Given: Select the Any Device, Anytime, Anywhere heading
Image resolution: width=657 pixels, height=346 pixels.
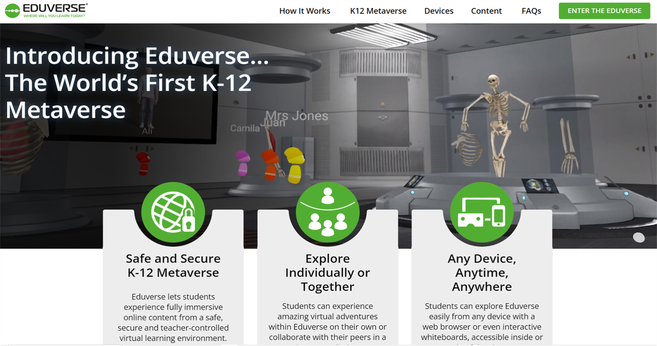Looking at the screenshot, I should coord(482,273).
